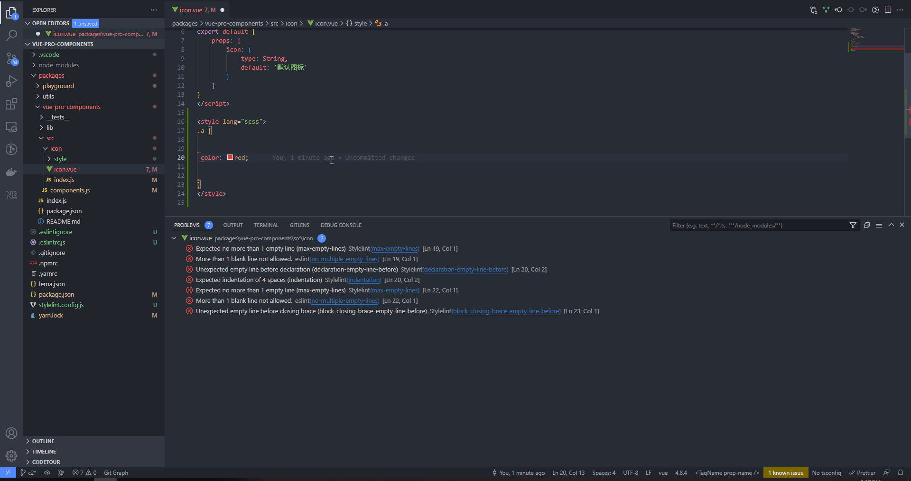
Task: Open the Explorer view in activity bar
Action: [11, 13]
